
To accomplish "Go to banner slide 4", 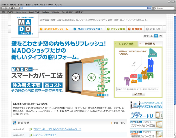I will (107, 95).
